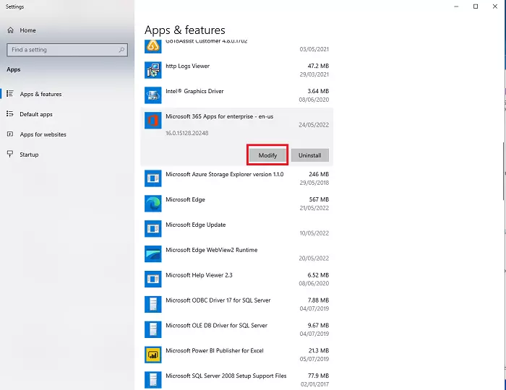Click the Home house icon
The image size is (506, 390).
pos(11,30)
